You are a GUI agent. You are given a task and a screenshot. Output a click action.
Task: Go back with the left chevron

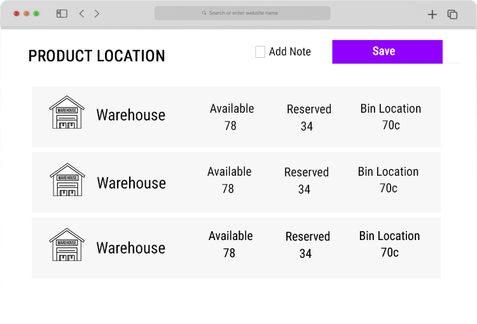(x=81, y=13)
